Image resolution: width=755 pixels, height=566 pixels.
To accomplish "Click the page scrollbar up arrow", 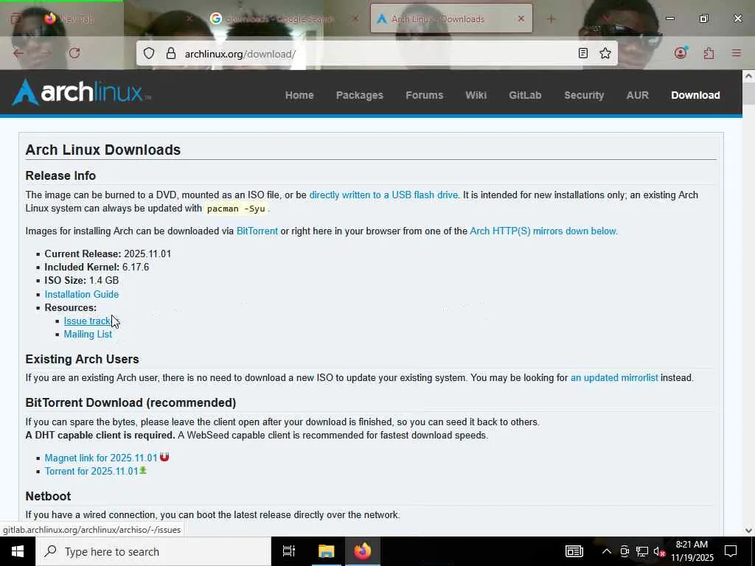I will 748,76.
